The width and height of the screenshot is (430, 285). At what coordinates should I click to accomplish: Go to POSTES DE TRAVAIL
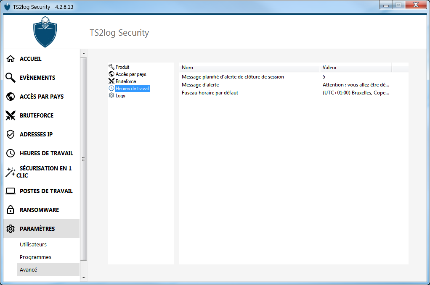click(x=42, y=191)
